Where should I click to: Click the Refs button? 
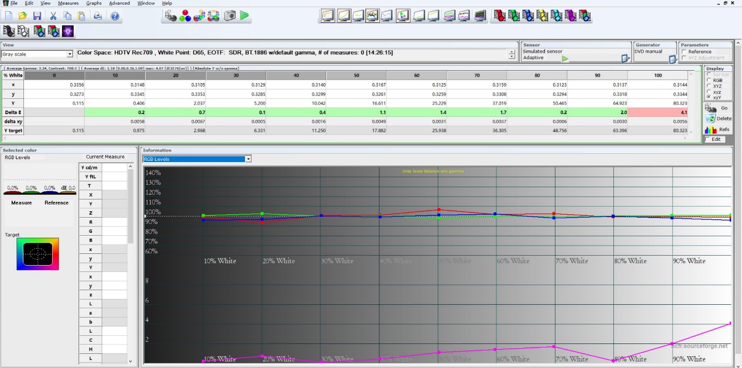point(718,129)
